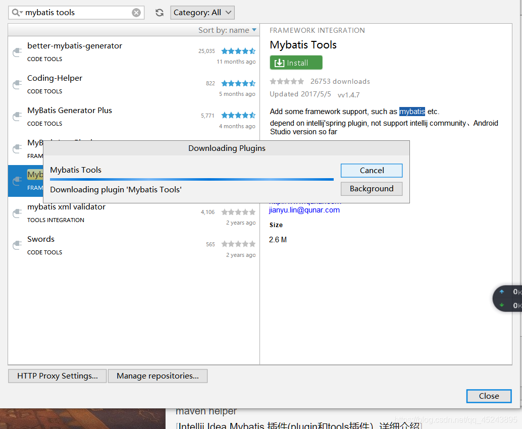Image resolution: width=522 pixels, height=429 pixels.
Task: Click the 2.6 M size value
Action: (x=278, y=240)
